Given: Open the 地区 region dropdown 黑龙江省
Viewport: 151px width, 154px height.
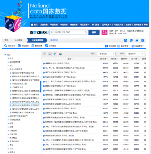Looking at the screenshot, I should pyautogui.click(x=106, y=54).
